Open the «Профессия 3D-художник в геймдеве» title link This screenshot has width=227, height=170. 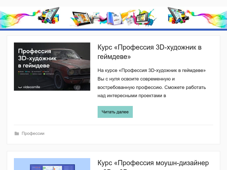tap(150, 52)
